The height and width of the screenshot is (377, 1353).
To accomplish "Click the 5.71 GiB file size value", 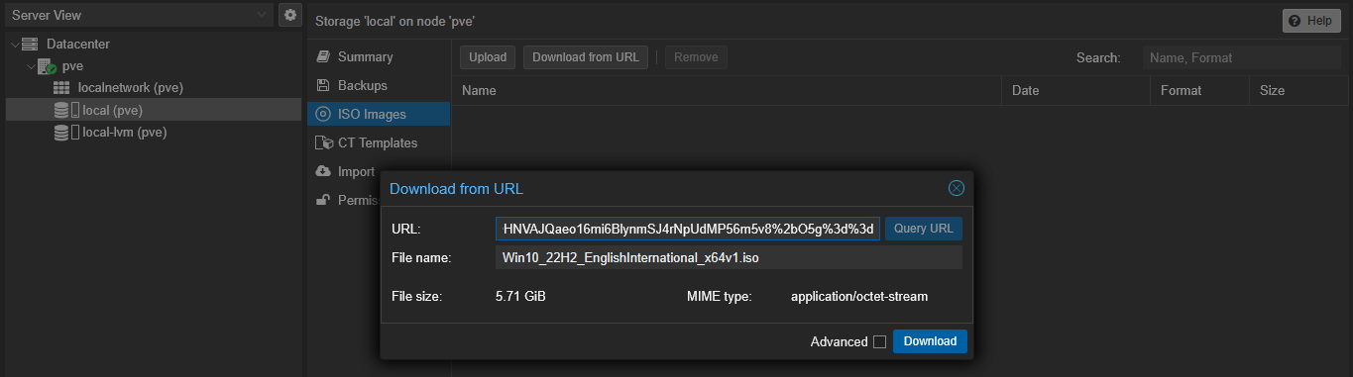I will (x=520, y=296).
